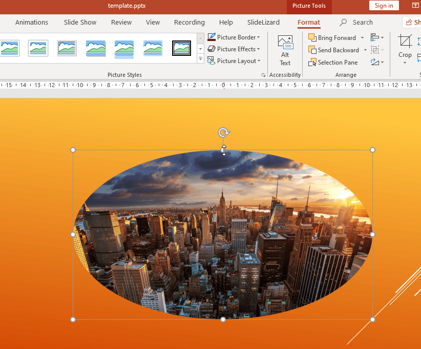Click the top-right corner resize handle

(372, 150)
